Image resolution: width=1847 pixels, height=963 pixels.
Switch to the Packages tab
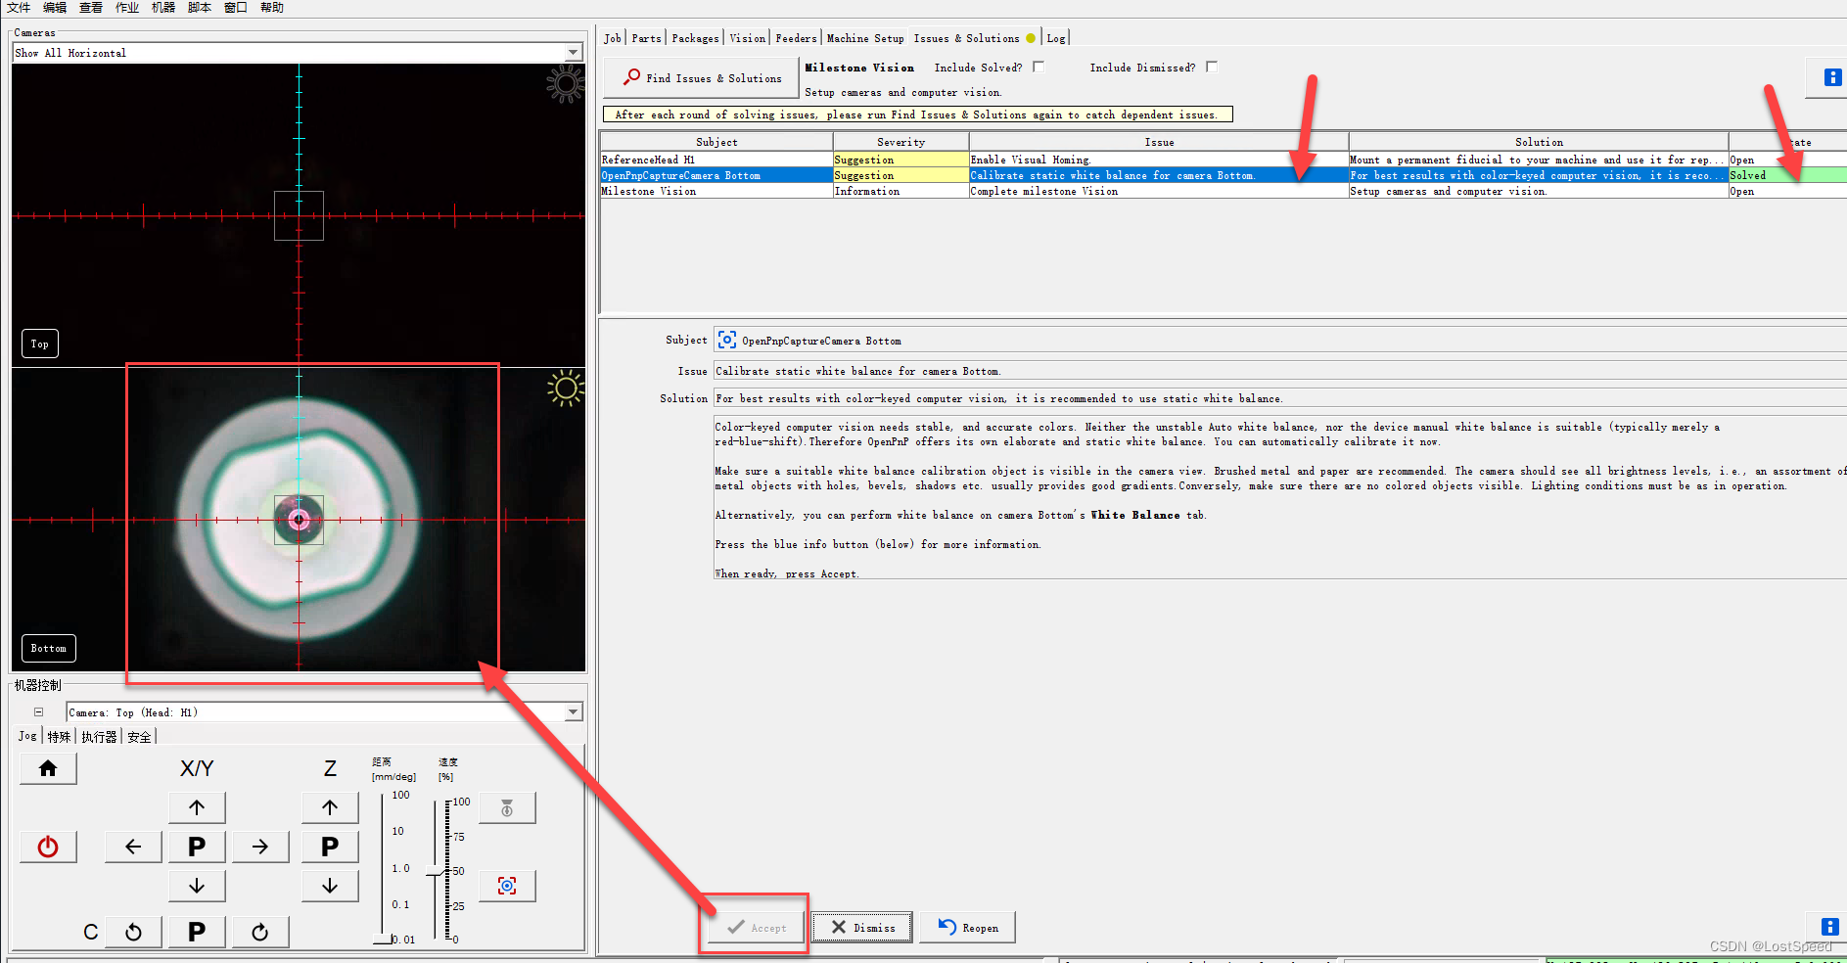[x=695, y=38]
